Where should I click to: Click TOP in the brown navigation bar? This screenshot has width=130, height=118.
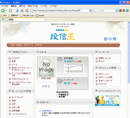click(13, 45)
